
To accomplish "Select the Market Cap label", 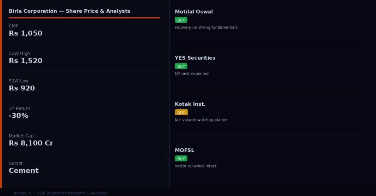I will (21, 136).
